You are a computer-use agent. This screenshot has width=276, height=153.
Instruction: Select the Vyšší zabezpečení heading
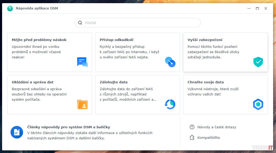click(205, 40)
